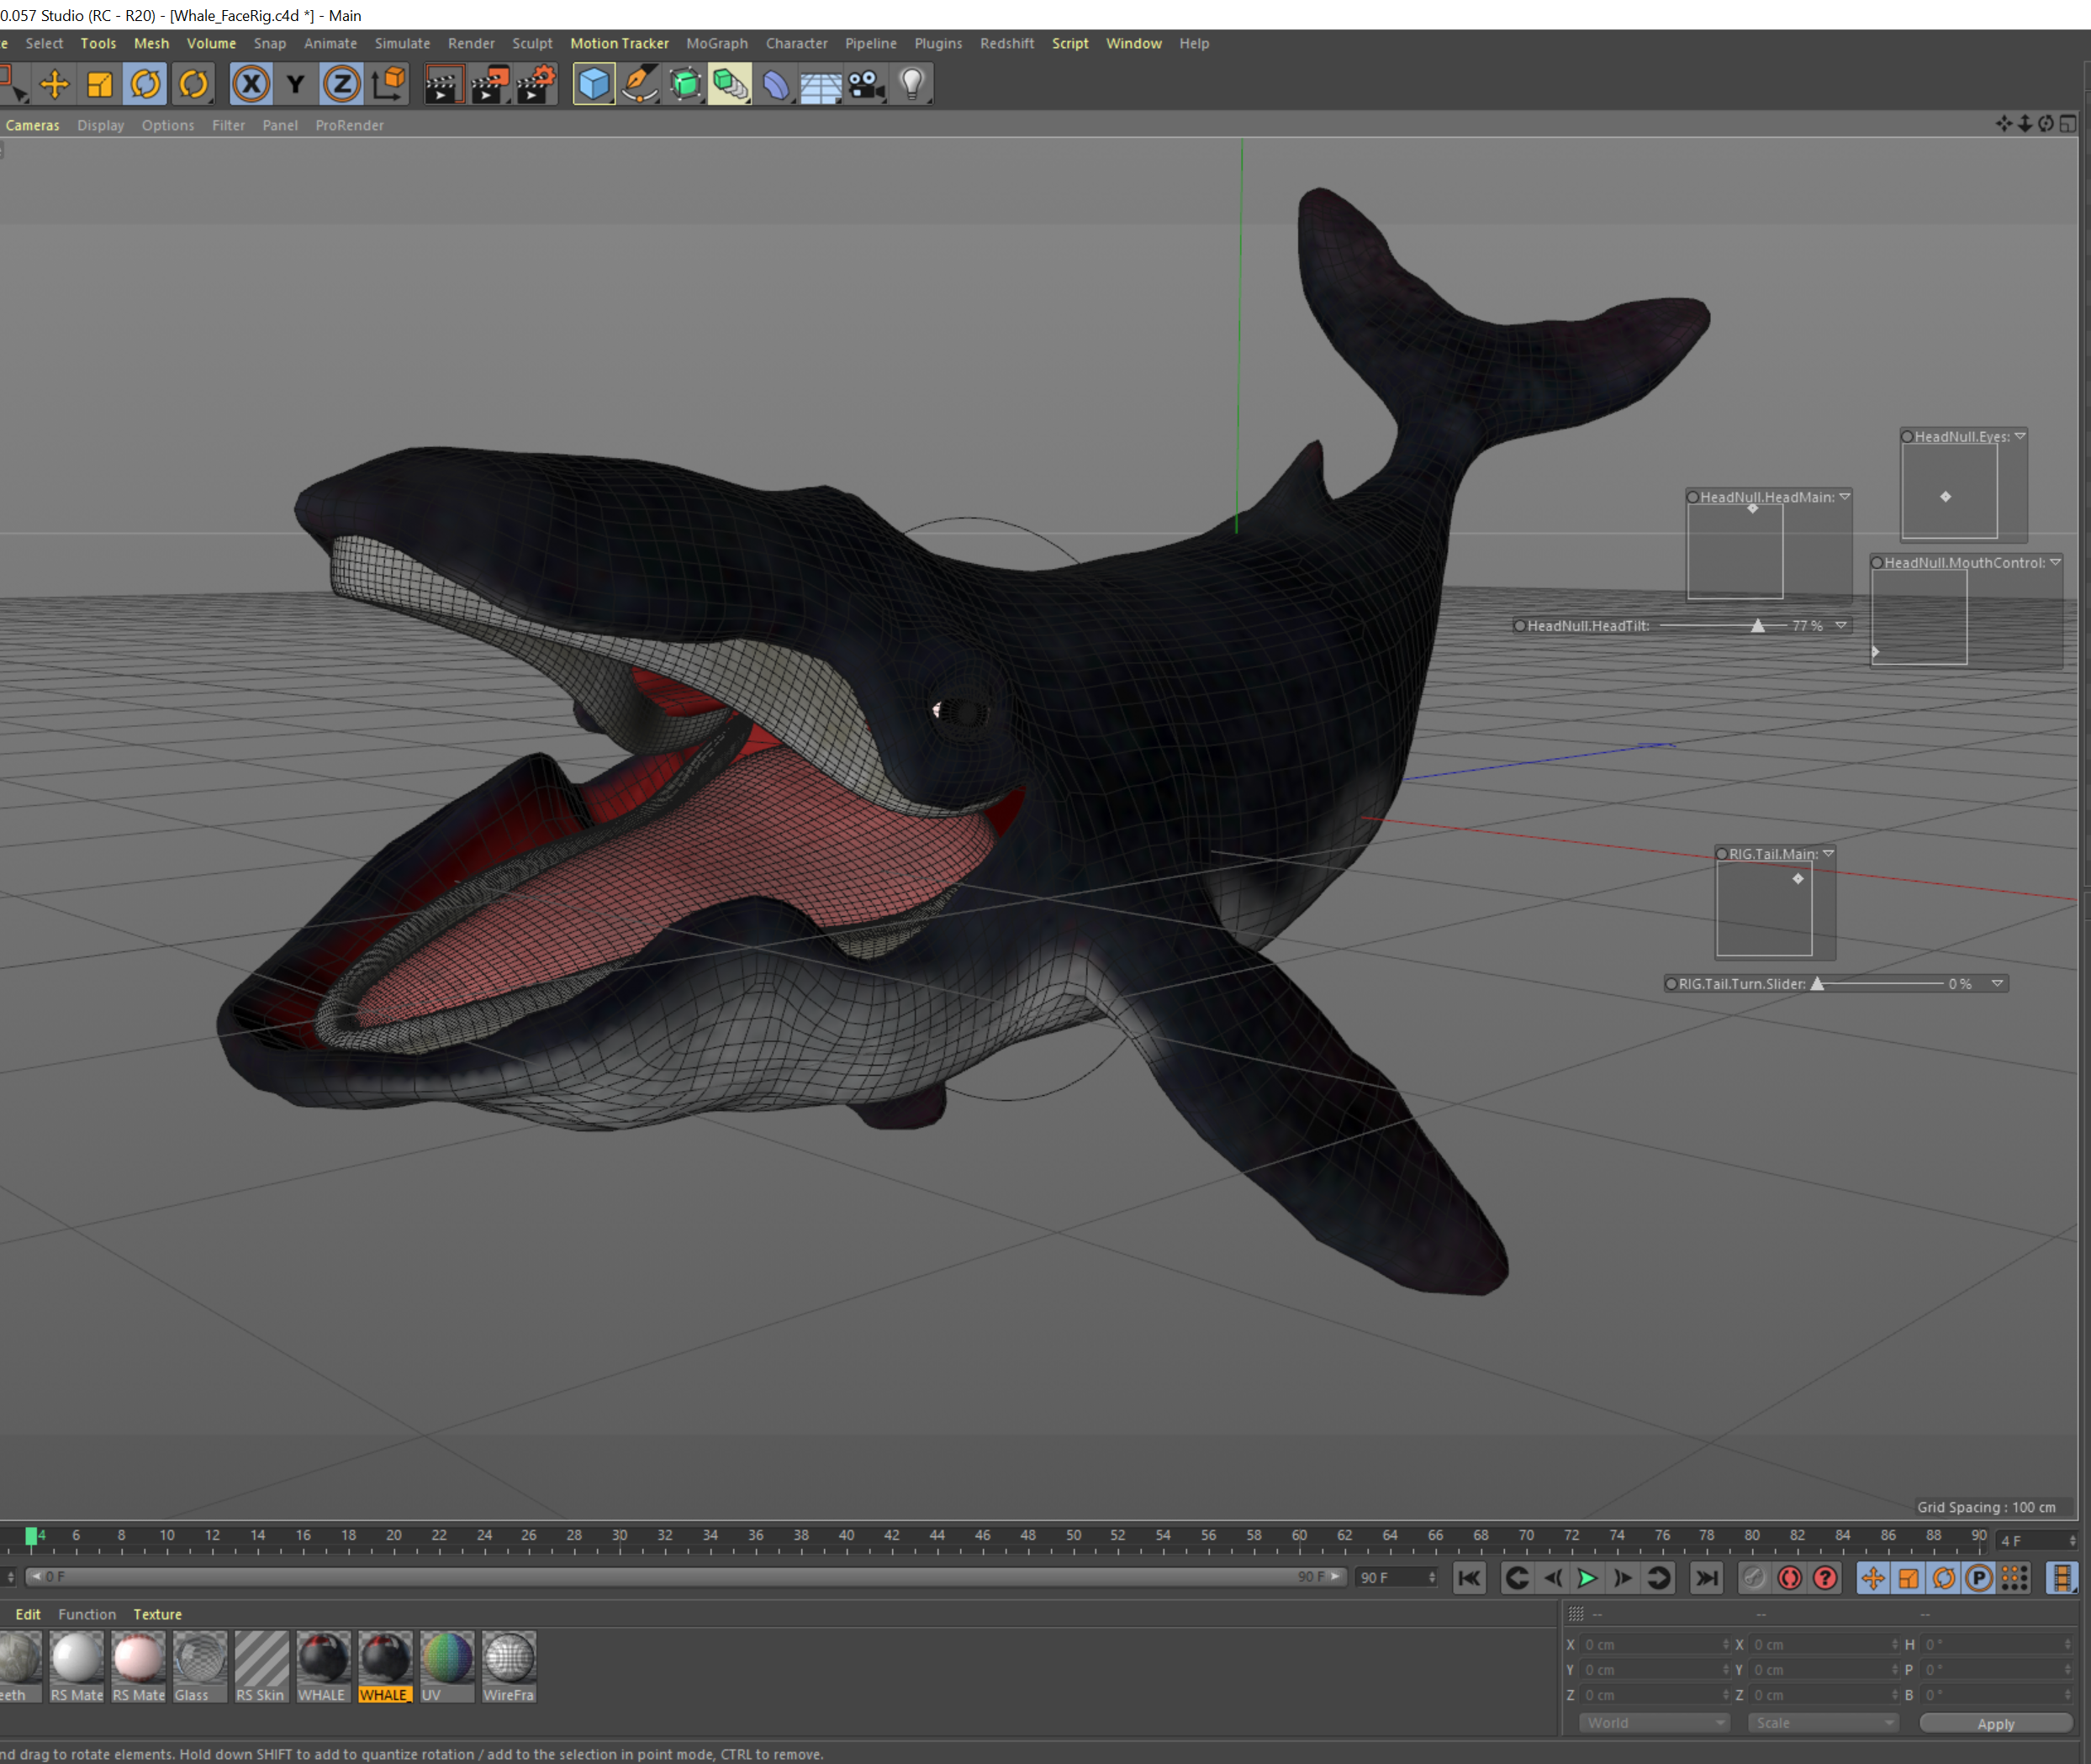Click the HeadNull.HeadTilt slider handle

tap(1758, 626)
